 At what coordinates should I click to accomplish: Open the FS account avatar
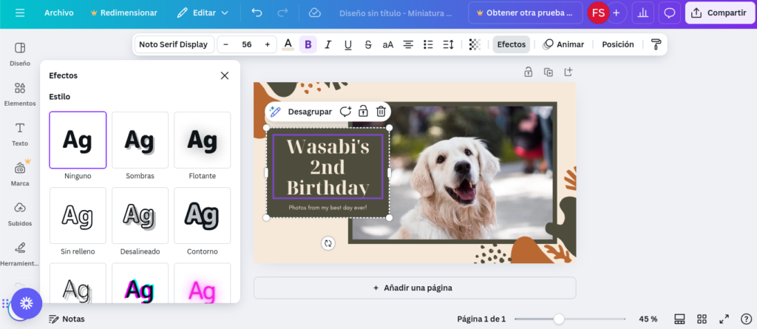click(x=598, y=13)
